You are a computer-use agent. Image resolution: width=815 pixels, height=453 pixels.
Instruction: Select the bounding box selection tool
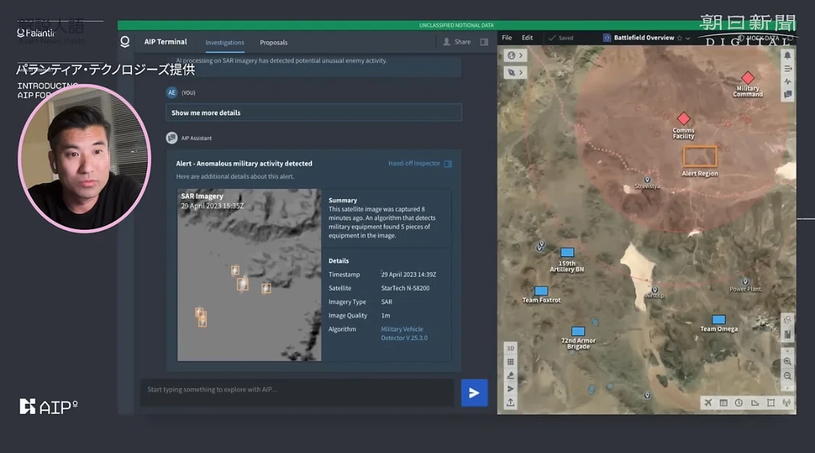[x=771, y=402]
